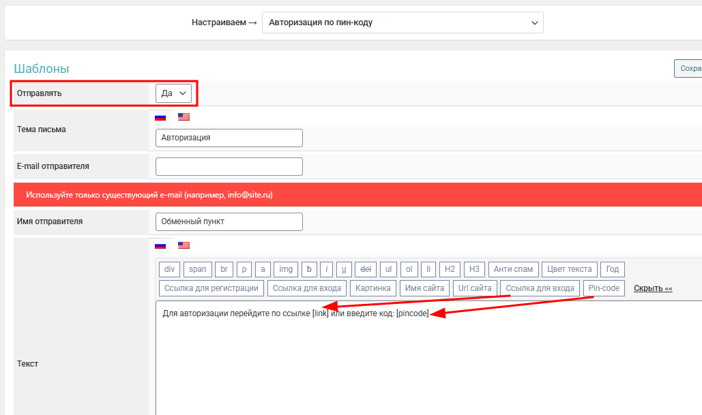Collapse the tag toolbar via Скрыть link
702x415 pixels.
click(x=652, y=288)
